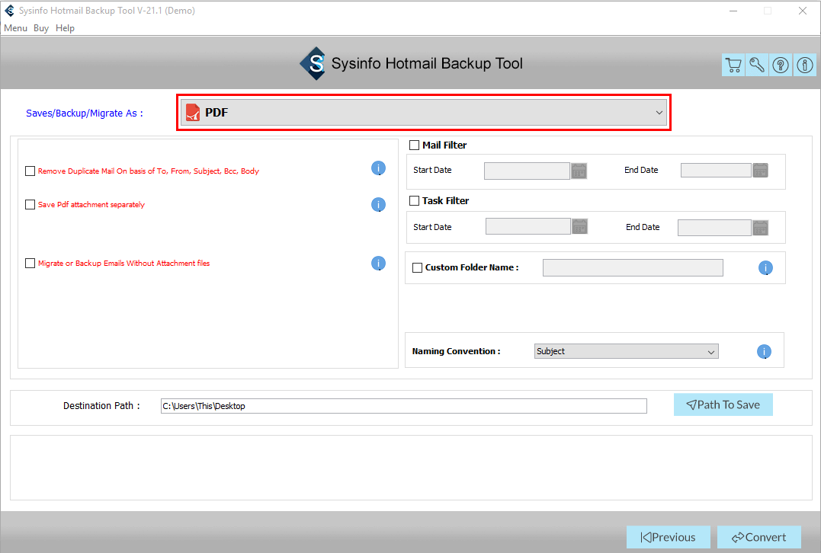The image size is (821, 553).
Task: Click the Destination Path text field
Action: point(404,406)
